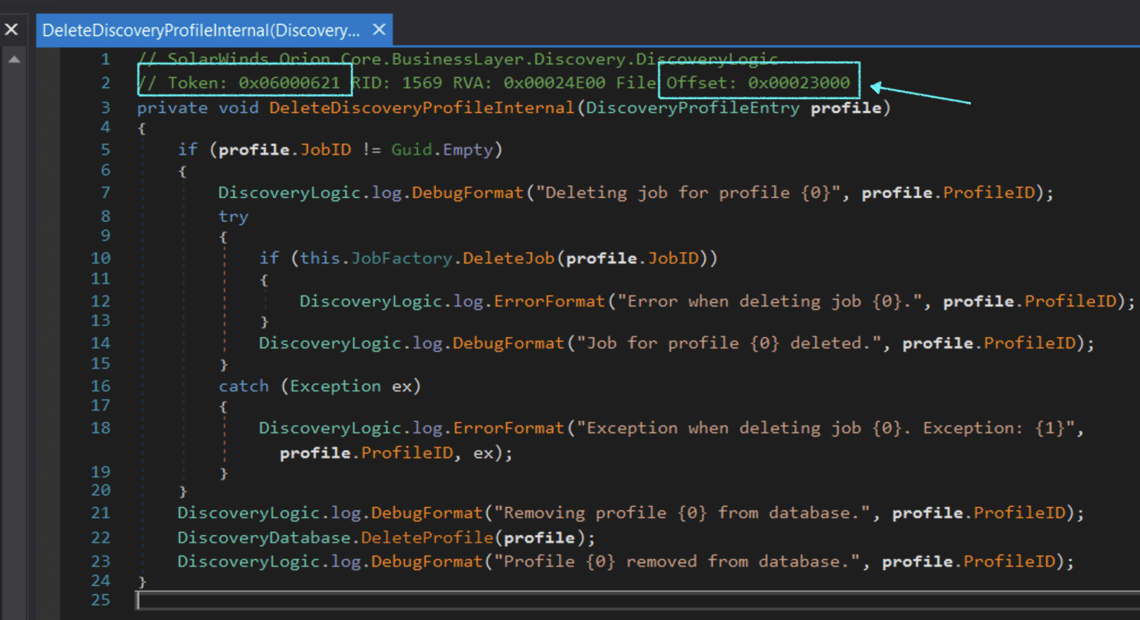Screen dimensions: 1140x620
Task: Click the DiscoveryDatabase class reference
Action: [x=264, y=537]
